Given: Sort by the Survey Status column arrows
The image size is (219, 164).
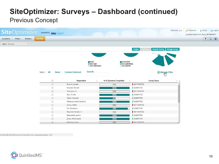Looking at the screenshot, I should click(176, 81).
